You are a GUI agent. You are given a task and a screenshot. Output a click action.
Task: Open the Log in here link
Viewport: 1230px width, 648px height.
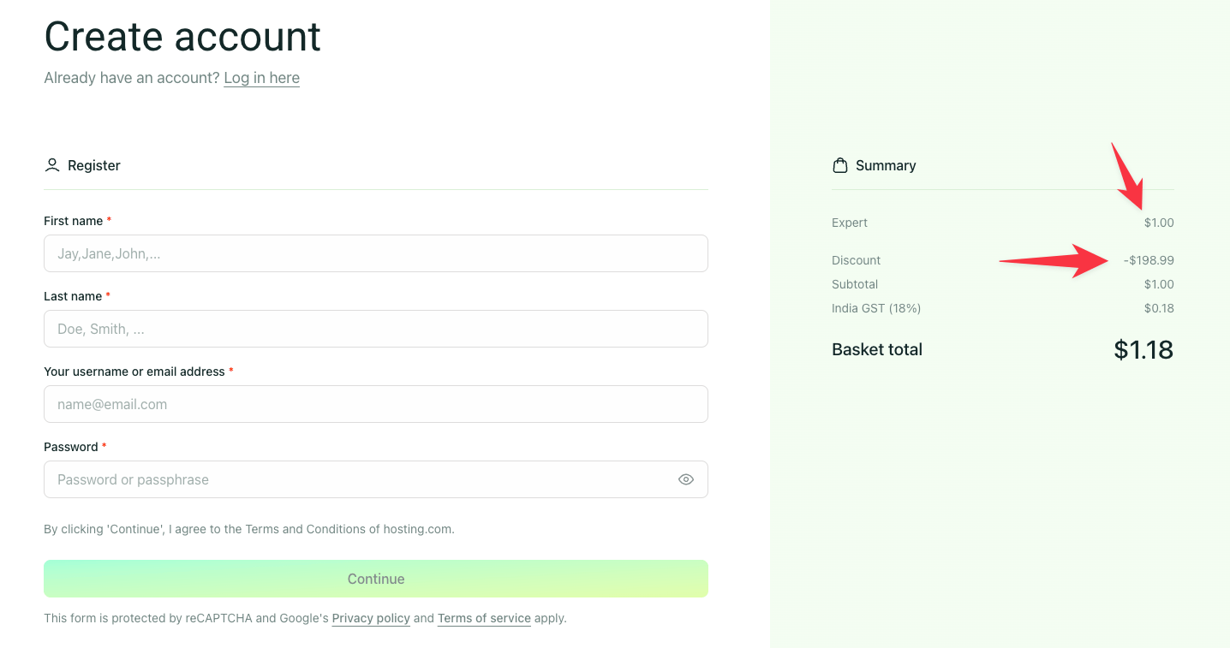pos(261,77)
